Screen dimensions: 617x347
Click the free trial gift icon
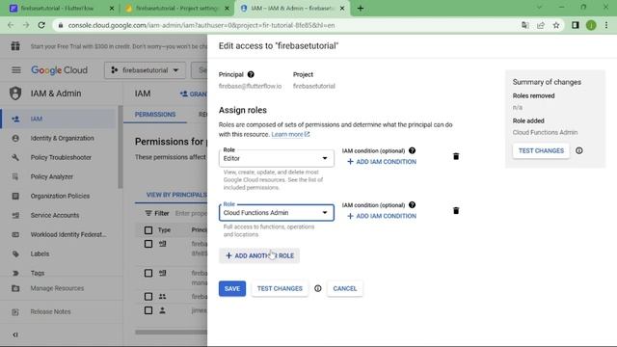point(15,46)
